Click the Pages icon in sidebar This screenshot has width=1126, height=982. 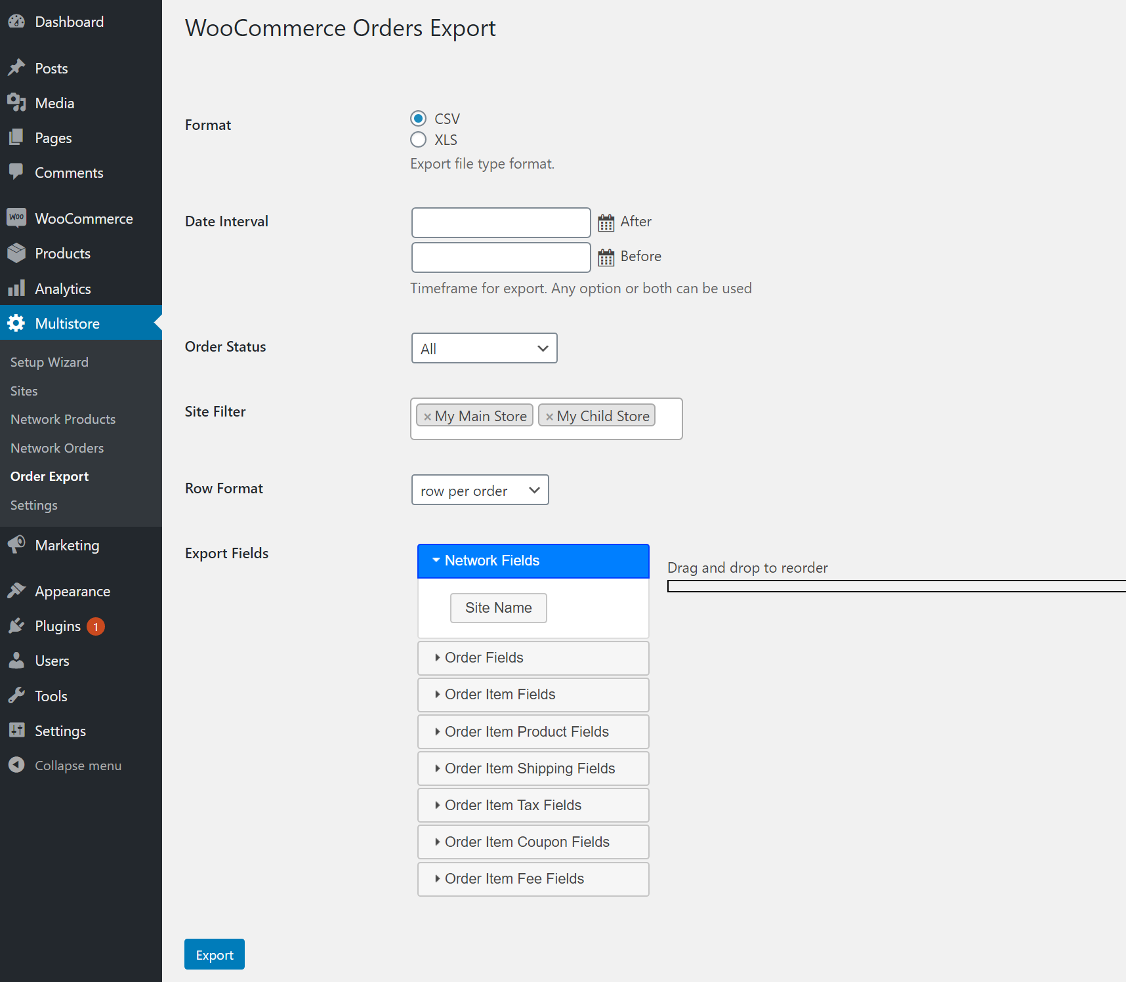click(x=16, y=137)
